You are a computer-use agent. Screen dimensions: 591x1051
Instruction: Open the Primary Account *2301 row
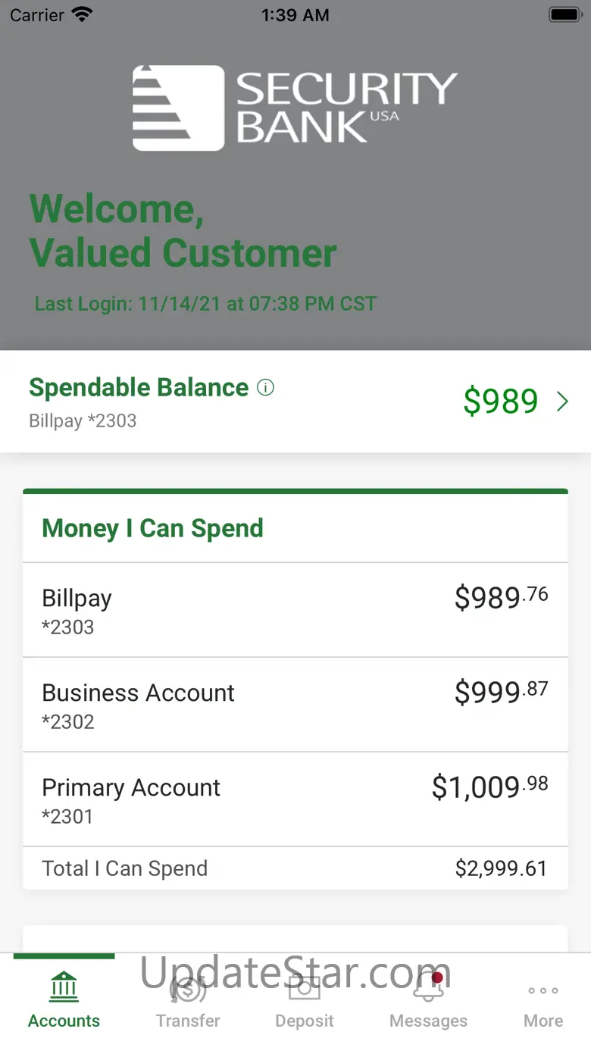tap(295, 799)
